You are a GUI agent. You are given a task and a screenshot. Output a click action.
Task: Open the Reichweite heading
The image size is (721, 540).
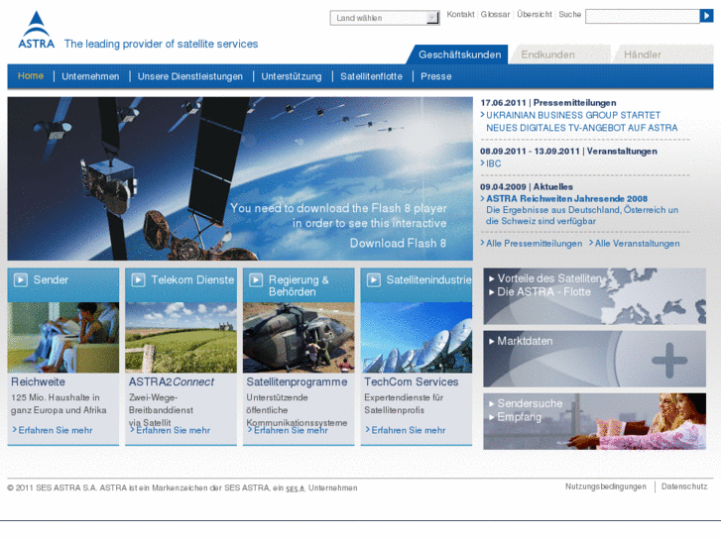(x=38, y=381)
